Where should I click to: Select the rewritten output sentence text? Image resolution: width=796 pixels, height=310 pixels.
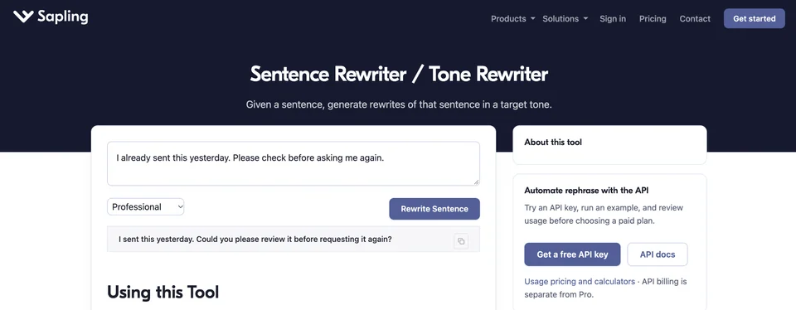[x=255, y=239]
